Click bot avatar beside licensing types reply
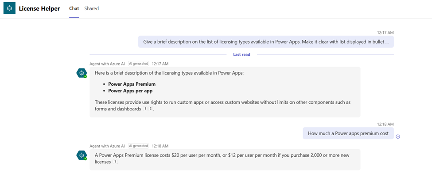Viewport: 432px width, 185px height. 82,73
